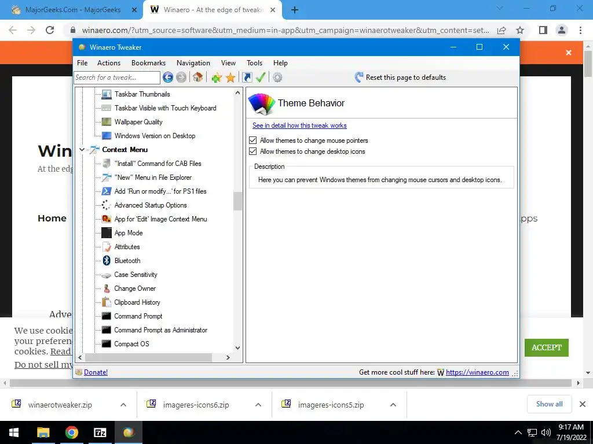Reload the page in Chrome

click(50, 30)
